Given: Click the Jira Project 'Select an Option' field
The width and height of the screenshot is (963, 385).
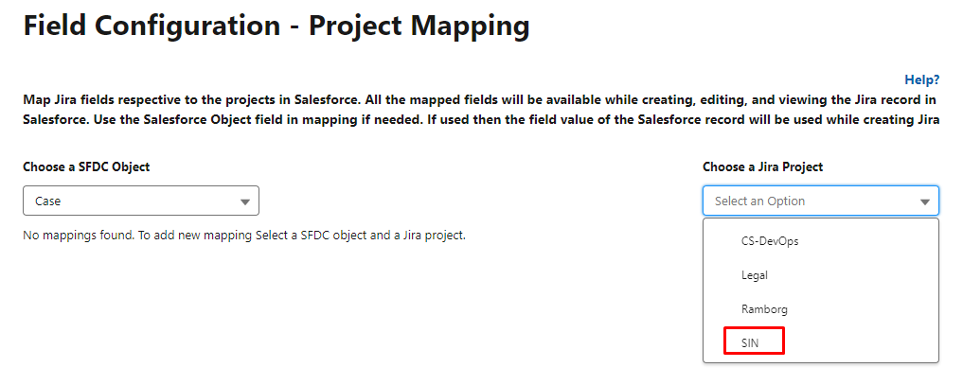Looking at the screenshot, I should [x=821, y=201].
